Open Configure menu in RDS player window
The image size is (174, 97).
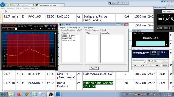coord(145,49)
